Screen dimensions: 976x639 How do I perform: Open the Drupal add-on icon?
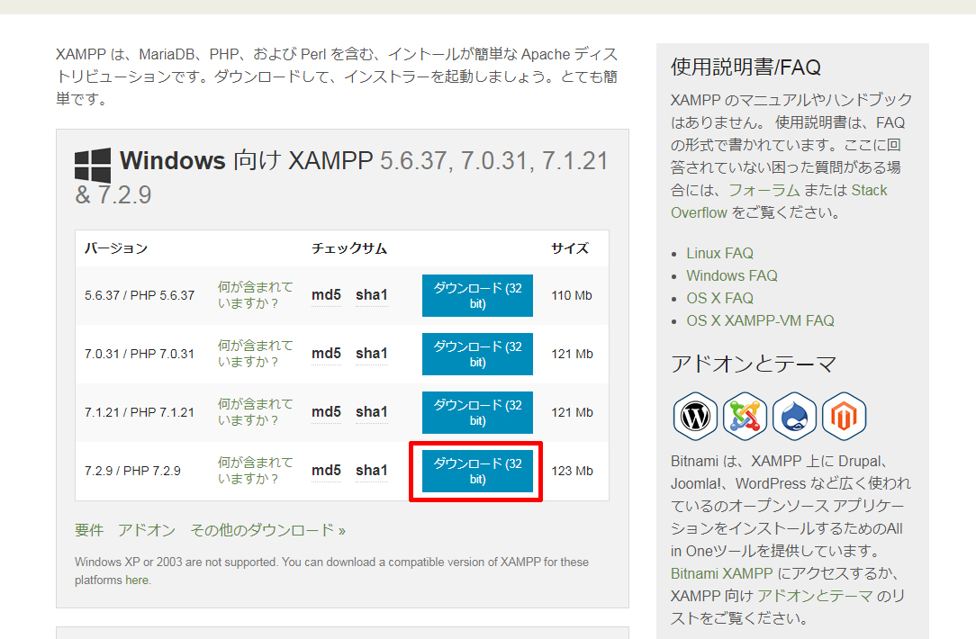click(x=794, y=417)
